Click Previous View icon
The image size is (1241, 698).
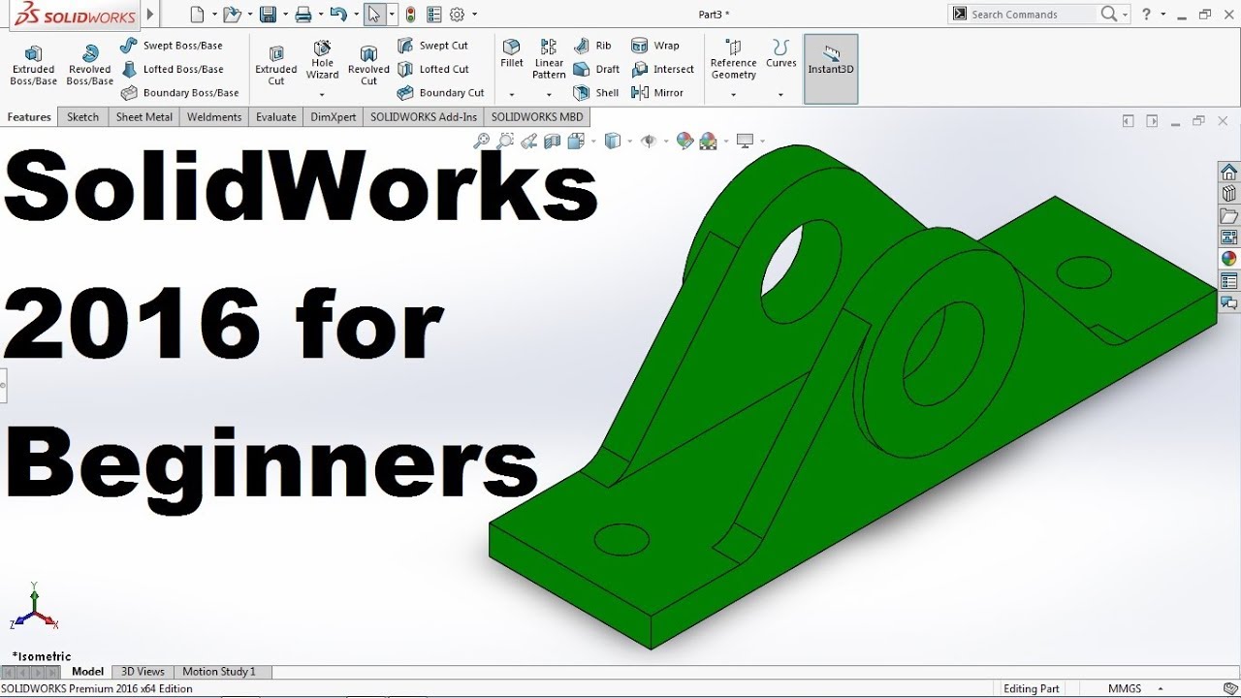click(528, 142)
